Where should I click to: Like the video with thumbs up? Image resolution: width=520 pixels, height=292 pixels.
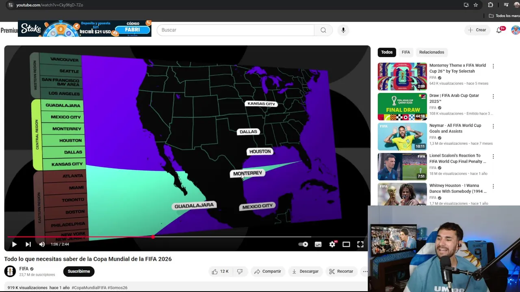220,271
